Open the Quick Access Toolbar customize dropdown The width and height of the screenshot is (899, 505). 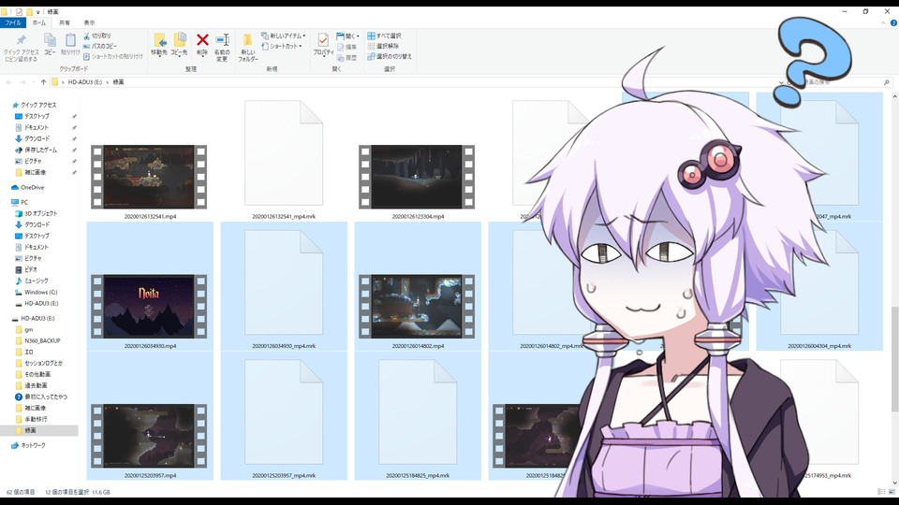tap(37, 11)
